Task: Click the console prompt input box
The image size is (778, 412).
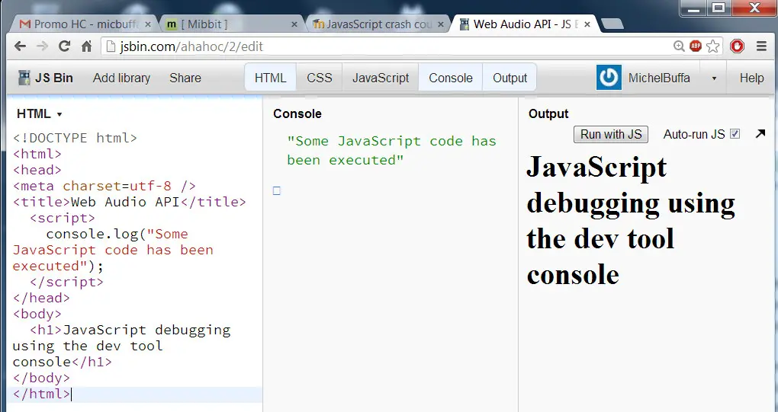Action: pos(277,190)
